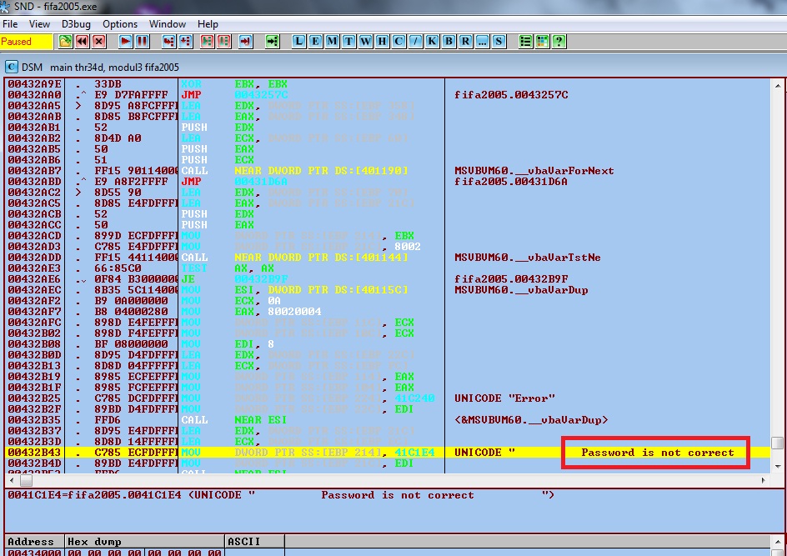Click the Address column header in dump
The image size is (787, 556).
click(x=30, y=542)
